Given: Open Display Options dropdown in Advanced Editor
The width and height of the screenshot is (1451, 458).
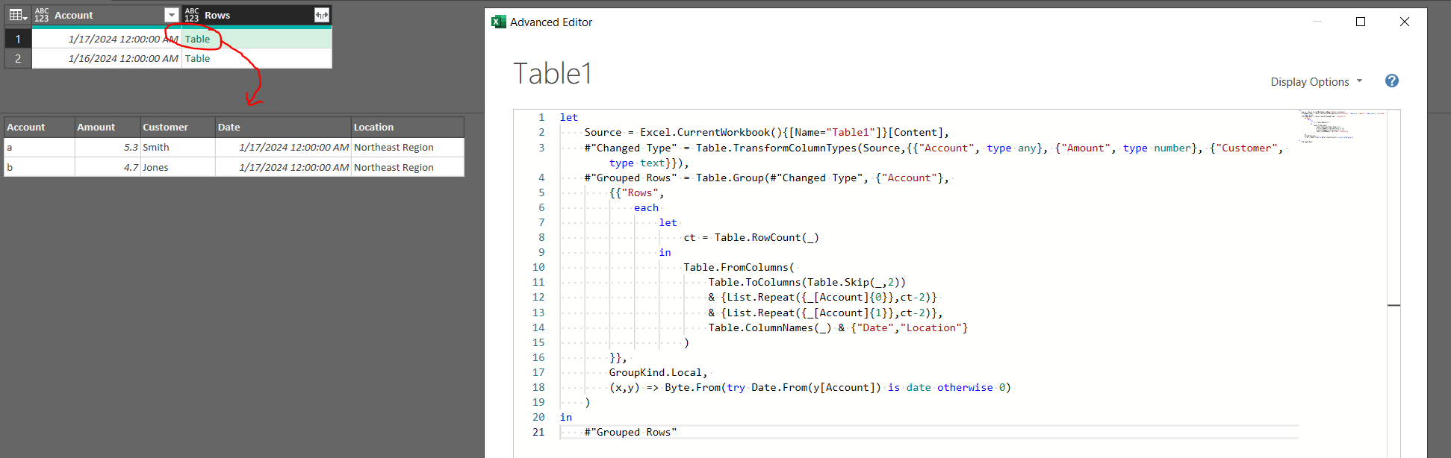Looking at the screenshot, I should pos(1317,81).
